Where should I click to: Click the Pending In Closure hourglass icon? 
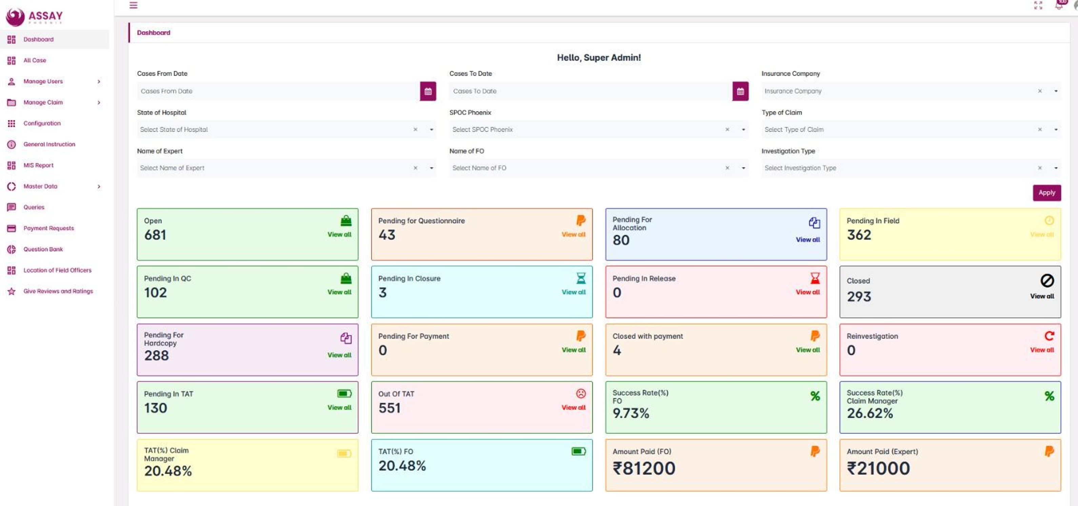[x=581, y=278]
